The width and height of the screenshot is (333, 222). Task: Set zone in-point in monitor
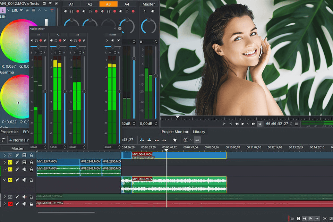pyautogui.click(x=224, y=124)
